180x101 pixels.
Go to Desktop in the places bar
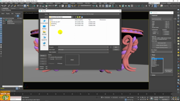pyautogui.click(x=44, y=27)
